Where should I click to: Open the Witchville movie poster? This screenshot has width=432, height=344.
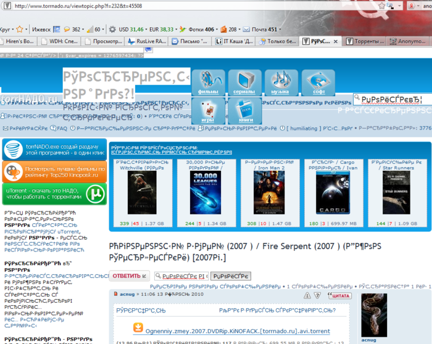(x=142, y=192)
